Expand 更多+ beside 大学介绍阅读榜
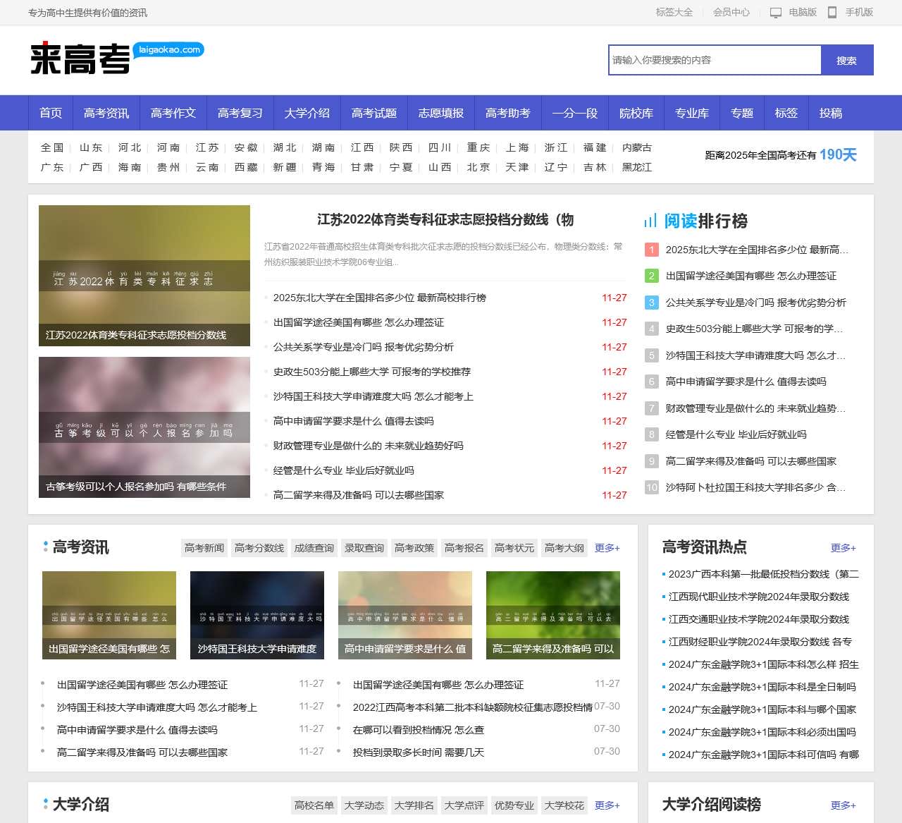 844,805
